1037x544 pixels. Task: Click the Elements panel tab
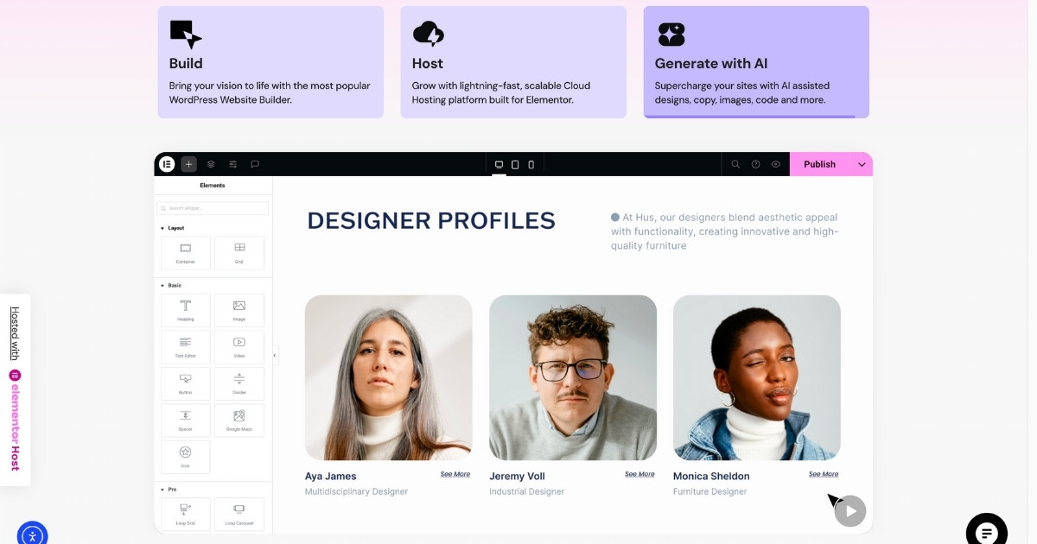(213, 184)
